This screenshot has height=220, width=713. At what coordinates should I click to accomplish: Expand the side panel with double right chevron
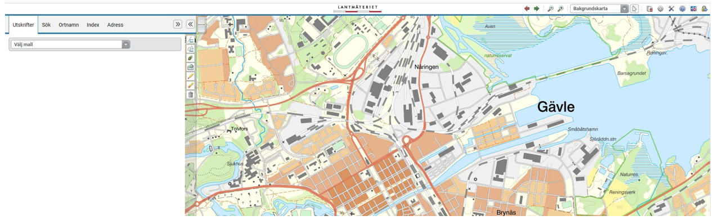tap(178, 24)
